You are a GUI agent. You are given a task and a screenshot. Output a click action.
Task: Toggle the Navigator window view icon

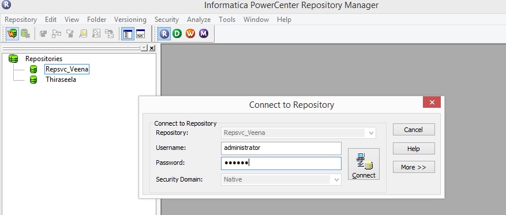tap(128, 33)
